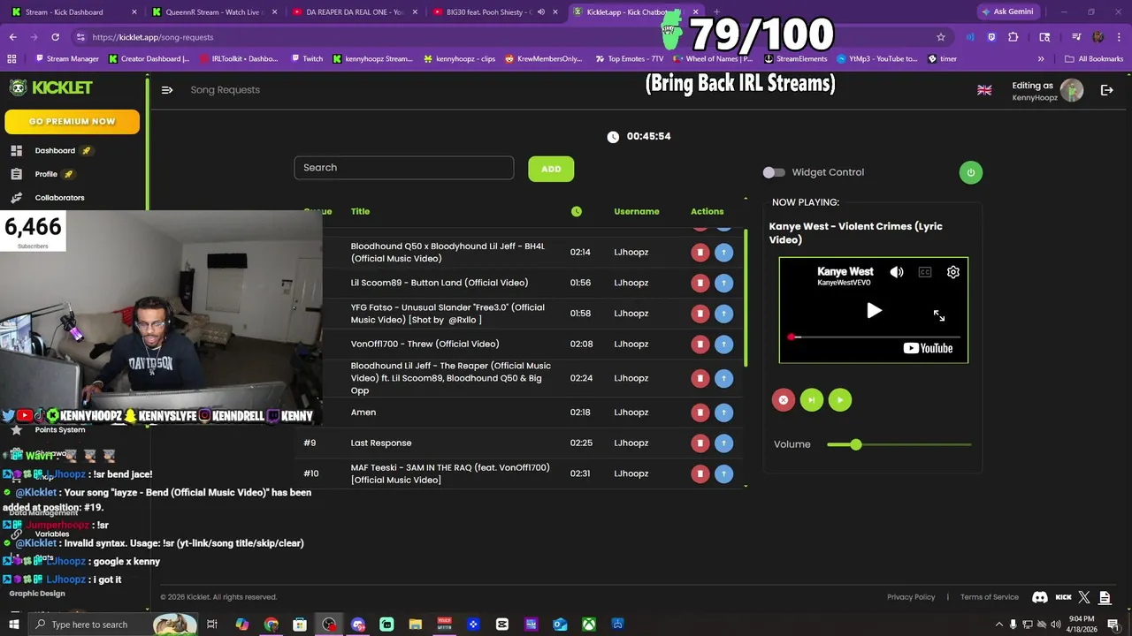The image size is (1132, 636).
Task: Switch to DA REAPER DA REAL ONE tab
Action: (354, 12)
